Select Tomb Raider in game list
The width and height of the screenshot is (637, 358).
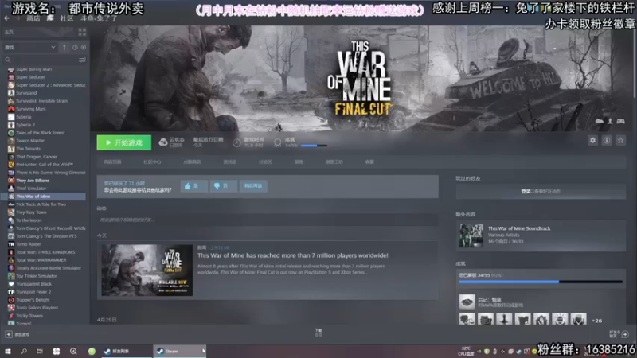click(29, 244)
